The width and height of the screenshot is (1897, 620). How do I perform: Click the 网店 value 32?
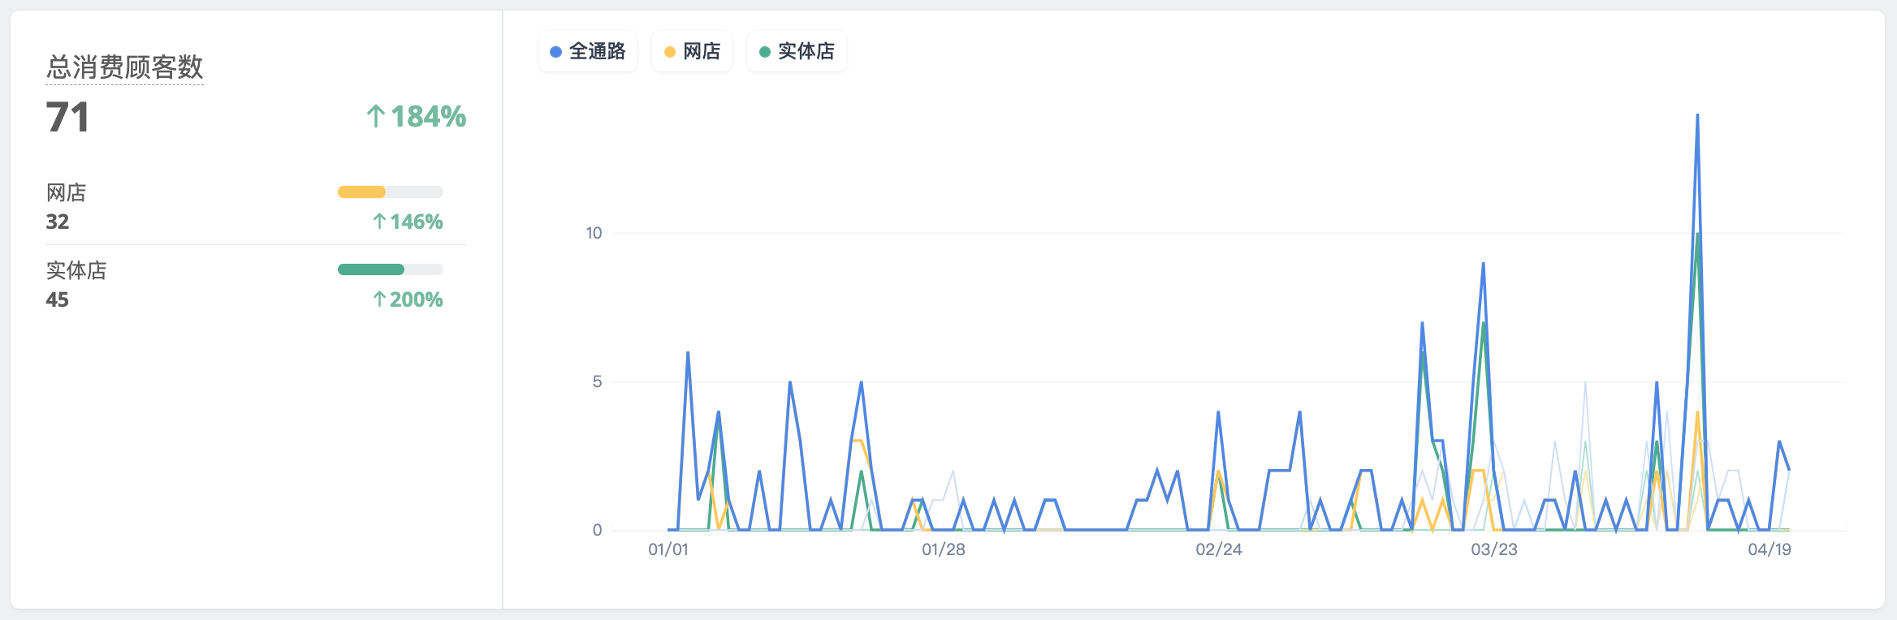point(58,222)
